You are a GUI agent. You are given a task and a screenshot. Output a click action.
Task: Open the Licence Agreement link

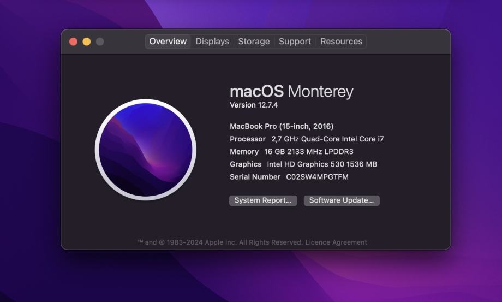336,242
